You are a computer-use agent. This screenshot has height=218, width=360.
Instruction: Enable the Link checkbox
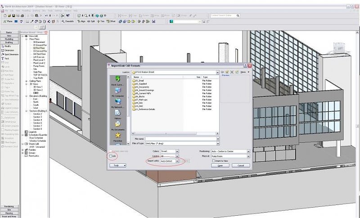coord(111,156)
